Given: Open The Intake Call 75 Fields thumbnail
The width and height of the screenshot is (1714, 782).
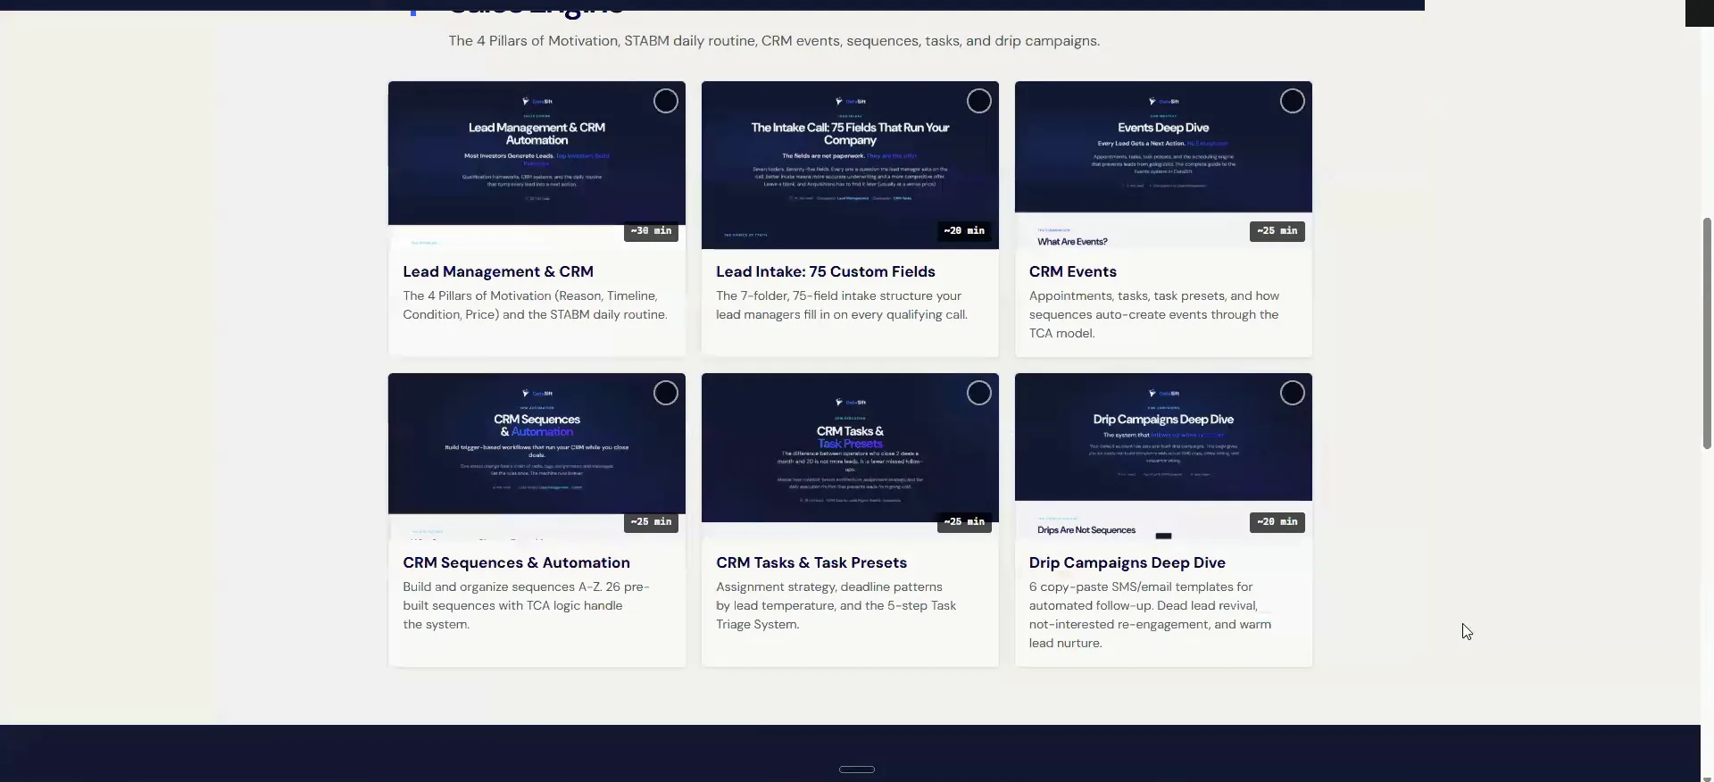Looking at the screenshot, I should (850, 165).
